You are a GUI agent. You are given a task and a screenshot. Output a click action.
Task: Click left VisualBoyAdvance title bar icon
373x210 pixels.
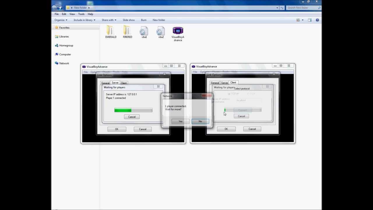click(x=84, y=66)
